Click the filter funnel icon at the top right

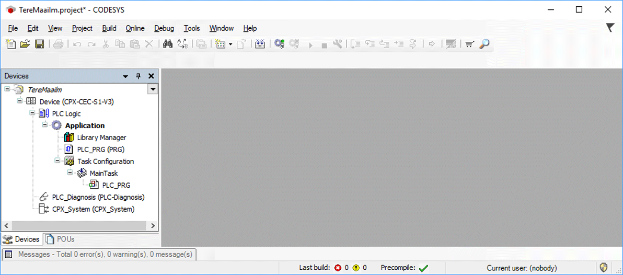(610, 27)
